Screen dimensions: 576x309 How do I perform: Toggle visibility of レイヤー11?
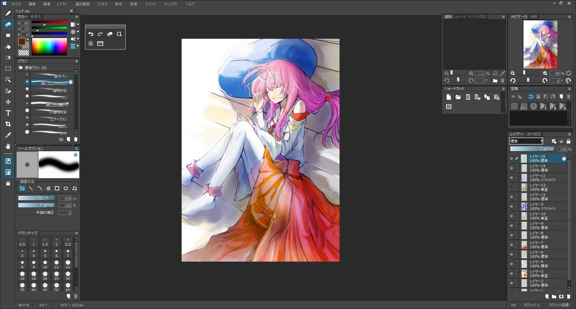tap(511, 178)
